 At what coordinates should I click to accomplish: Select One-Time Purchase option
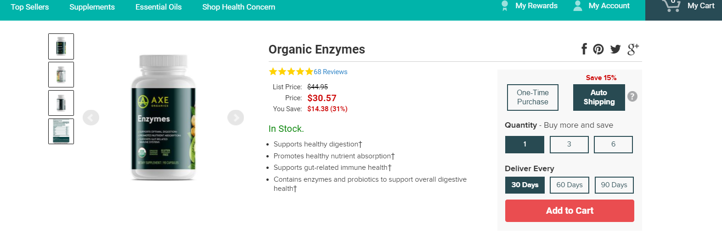[533, 97]
